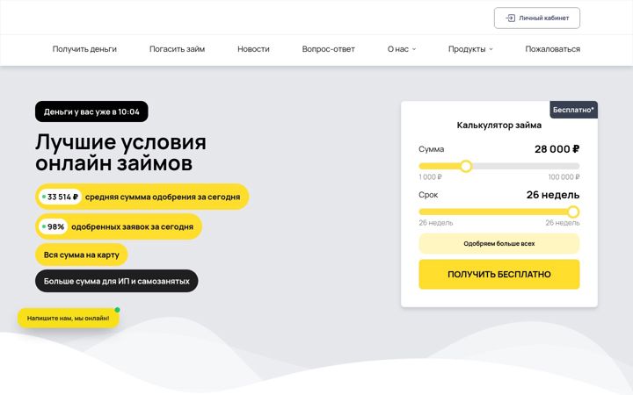The width and height of the screenshot is (633, 395).
Task: Open the Личный кабинет button
Action: pos(537,18)
